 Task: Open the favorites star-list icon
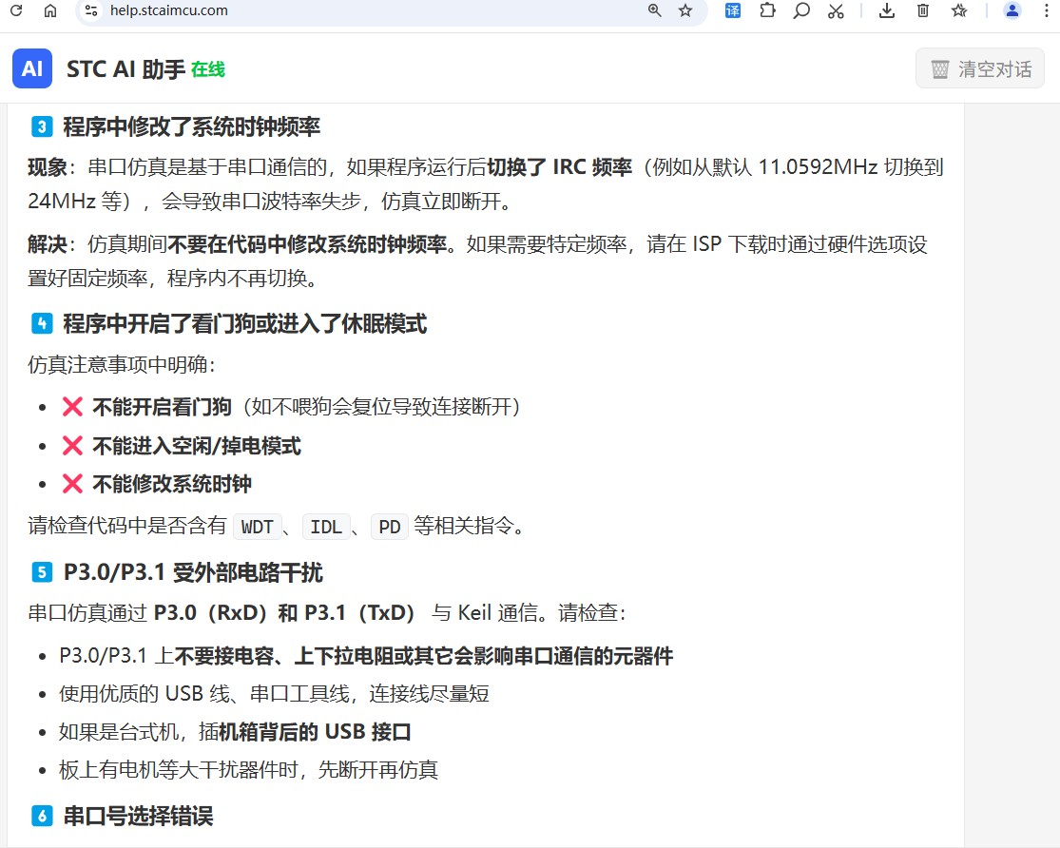(959, 10)
